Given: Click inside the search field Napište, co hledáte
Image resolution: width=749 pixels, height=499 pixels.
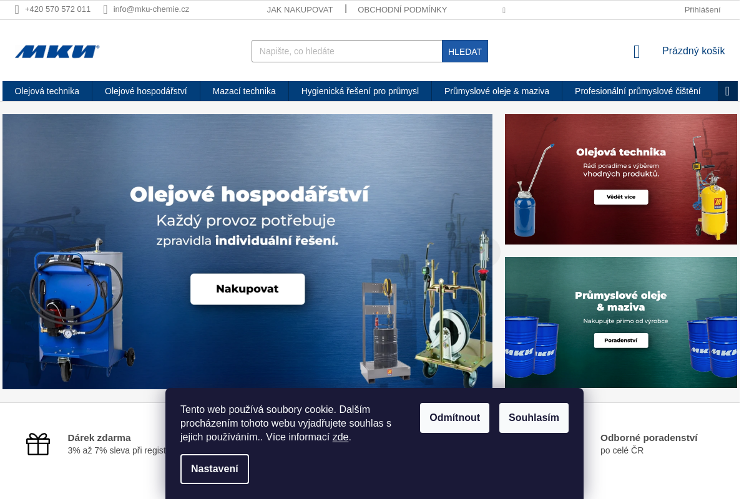Looking at the screenshot, I should tap(346, 51).
